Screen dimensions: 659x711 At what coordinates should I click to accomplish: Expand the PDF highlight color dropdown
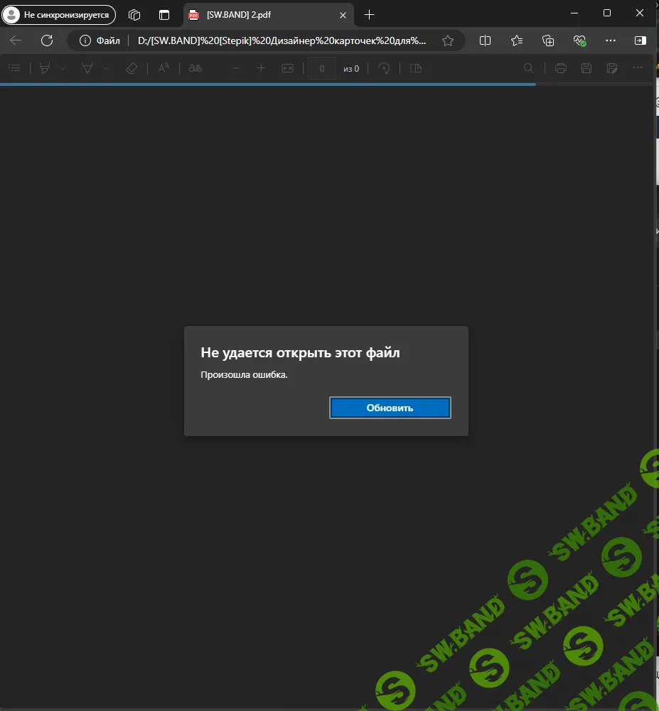click(x=63, y=68)
